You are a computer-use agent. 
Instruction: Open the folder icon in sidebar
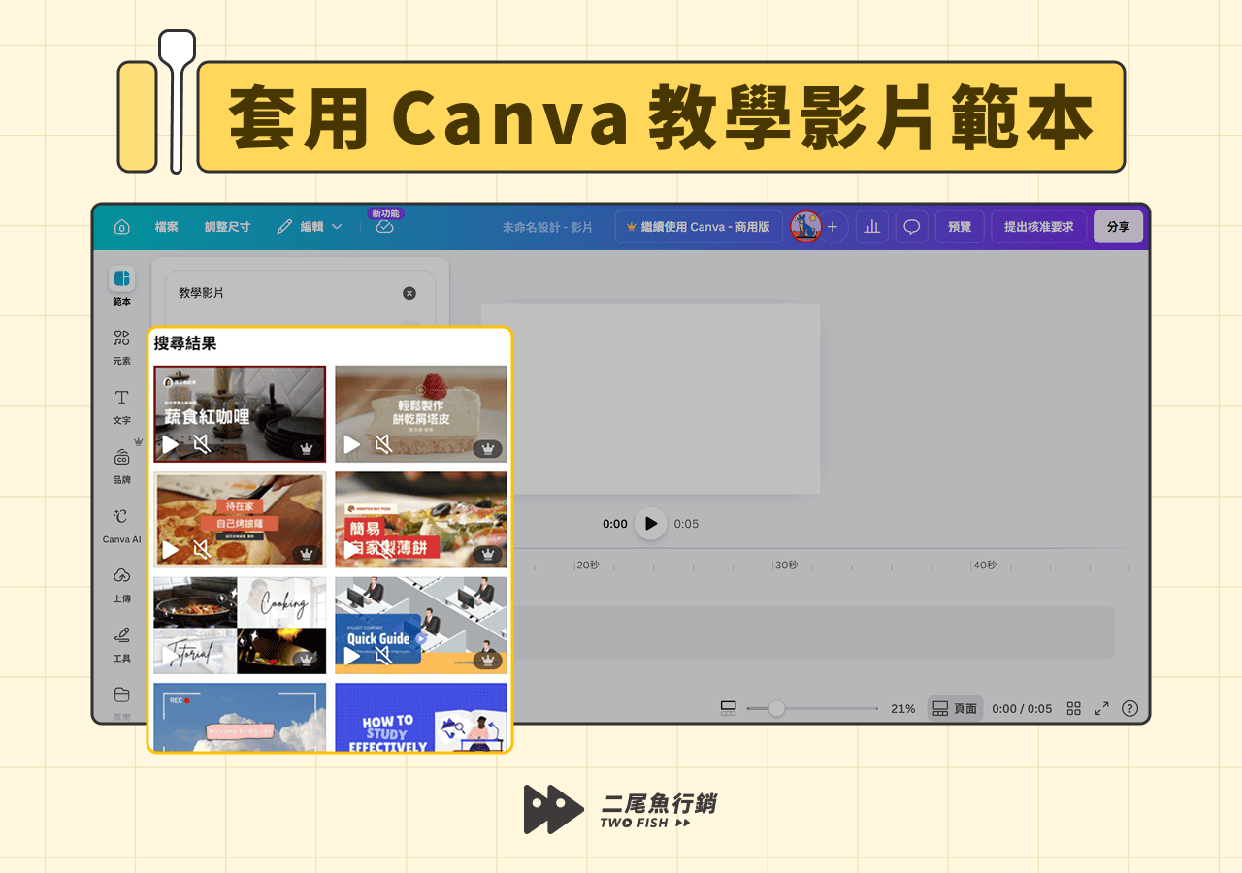coord(121,695)
